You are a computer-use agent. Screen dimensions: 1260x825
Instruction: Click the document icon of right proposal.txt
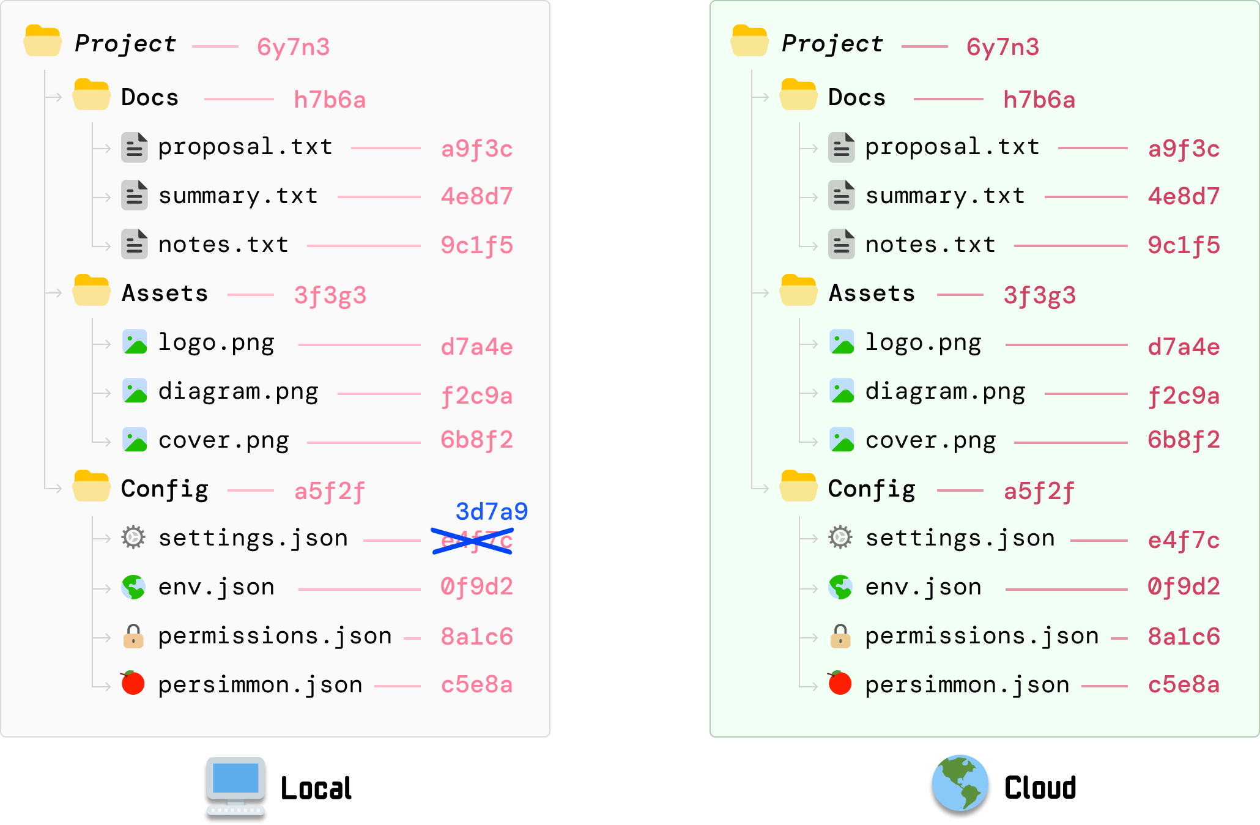[841, 147]
